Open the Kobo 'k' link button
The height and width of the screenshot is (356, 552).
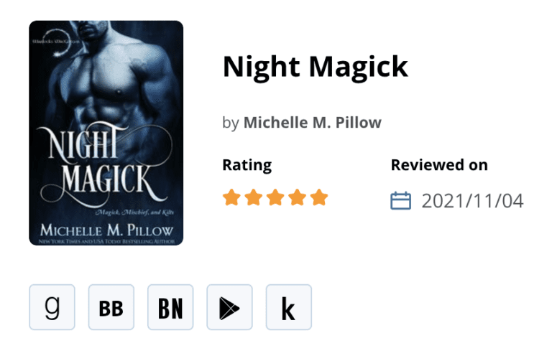(x=289, y=307)
